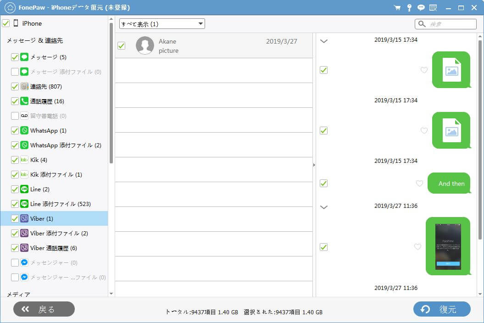
Task: Click the sidebar vertical scrollbar thumb
Action: [111, 93]
